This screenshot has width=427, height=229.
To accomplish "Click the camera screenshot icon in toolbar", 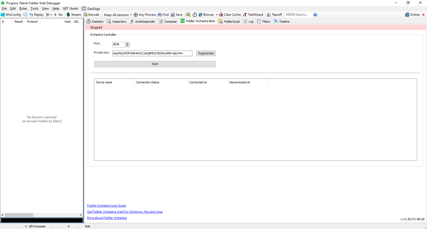I will [x=188, y=15].
